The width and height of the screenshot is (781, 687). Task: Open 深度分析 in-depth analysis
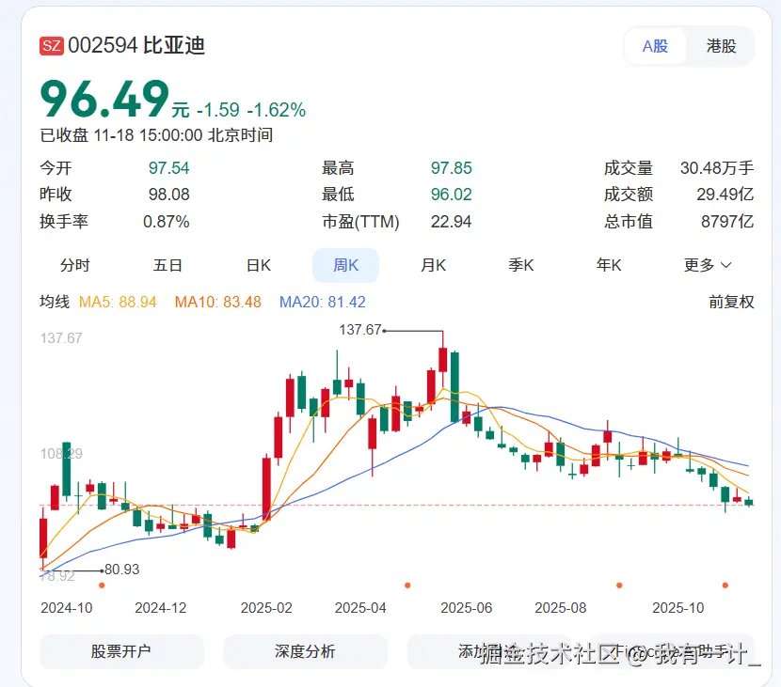pos(305,652)
